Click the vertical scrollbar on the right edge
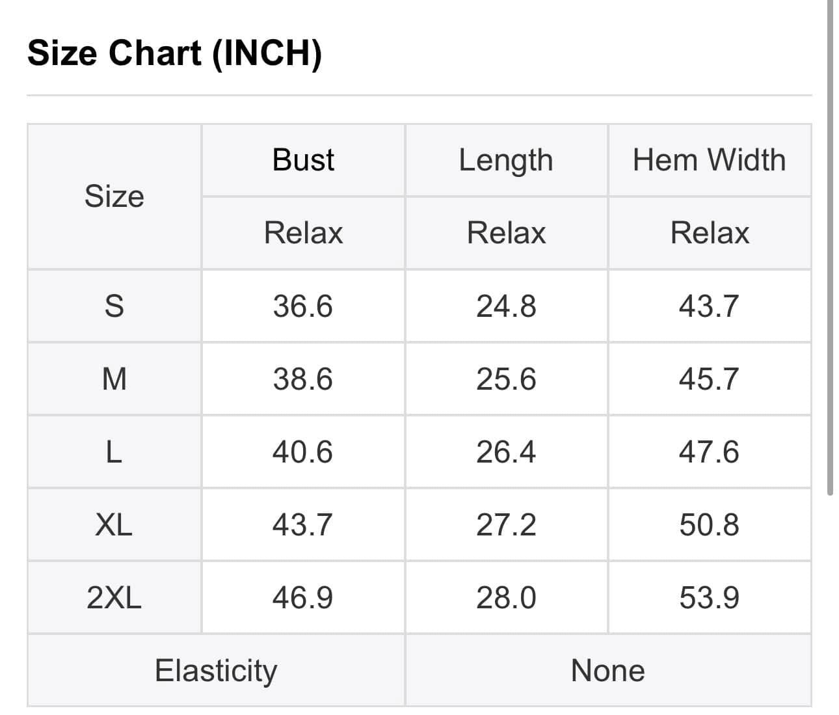The image size is (839, 715). click(x=830, y=247)
